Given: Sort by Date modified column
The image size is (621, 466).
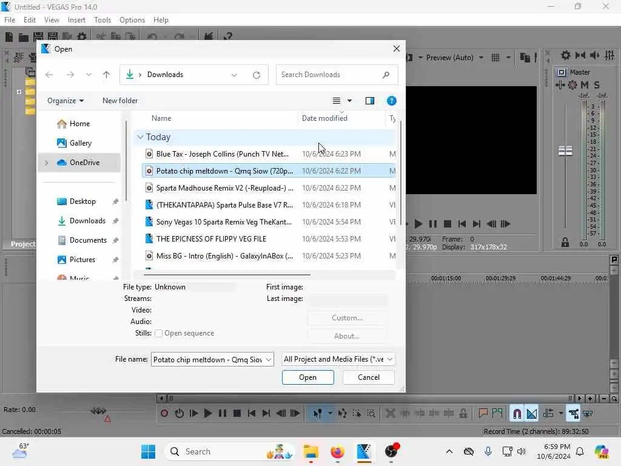Looking at the screenshot, I should [324, 118].
